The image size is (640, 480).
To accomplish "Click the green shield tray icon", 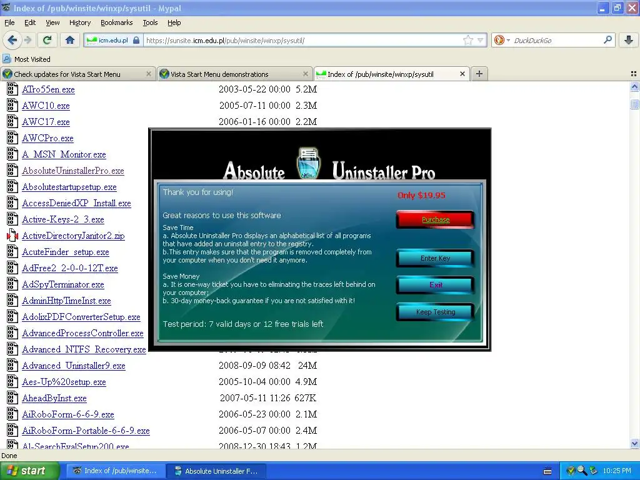I will 571,471.
